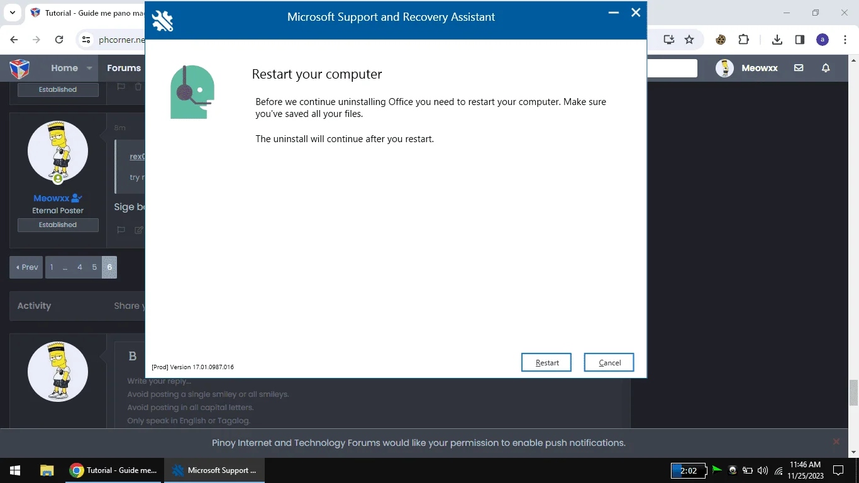Click the Bold button in the reply editor
Screen dimensions: 859x483
pos(133,357)
